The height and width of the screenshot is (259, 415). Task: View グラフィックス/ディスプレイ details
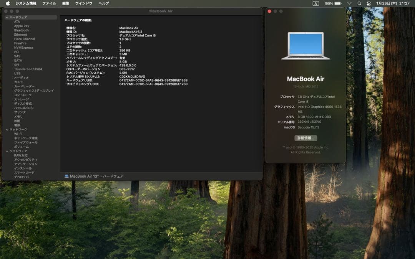pyautogui.click(x=30, y=91)
